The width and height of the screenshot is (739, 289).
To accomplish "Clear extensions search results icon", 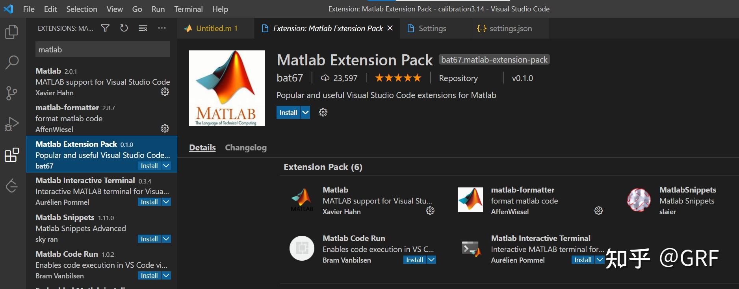I will (x=143, y=28).
